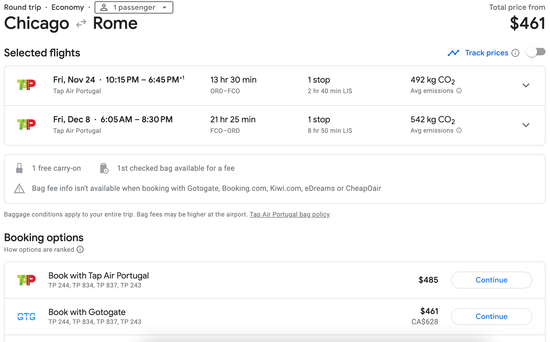This screenshot has height=342, width=550.
Task: Click the free carry-on luggage icon
Action: click(x=19, y=168)
